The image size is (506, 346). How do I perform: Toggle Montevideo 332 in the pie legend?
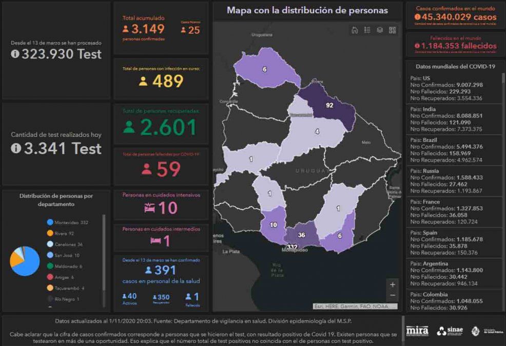pyautogui.click(x=67, y=222)
